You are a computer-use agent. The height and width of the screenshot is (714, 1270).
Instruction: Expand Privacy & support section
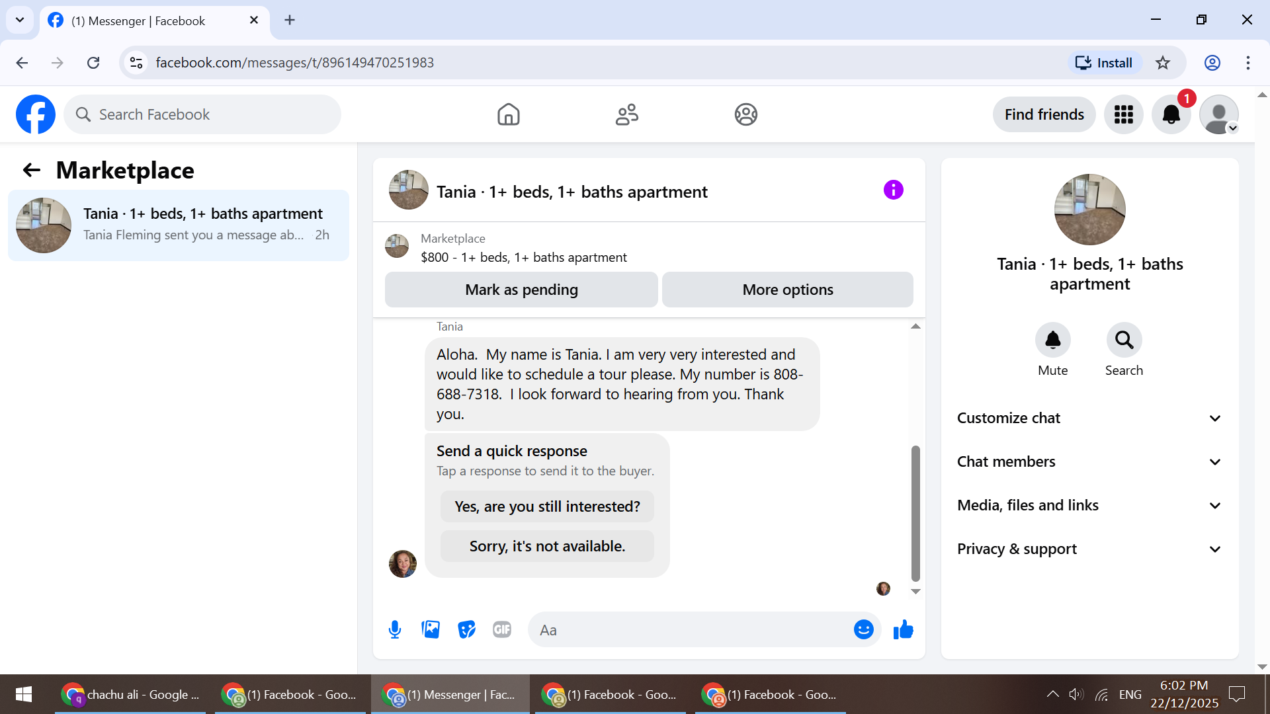coord(1089,549)
